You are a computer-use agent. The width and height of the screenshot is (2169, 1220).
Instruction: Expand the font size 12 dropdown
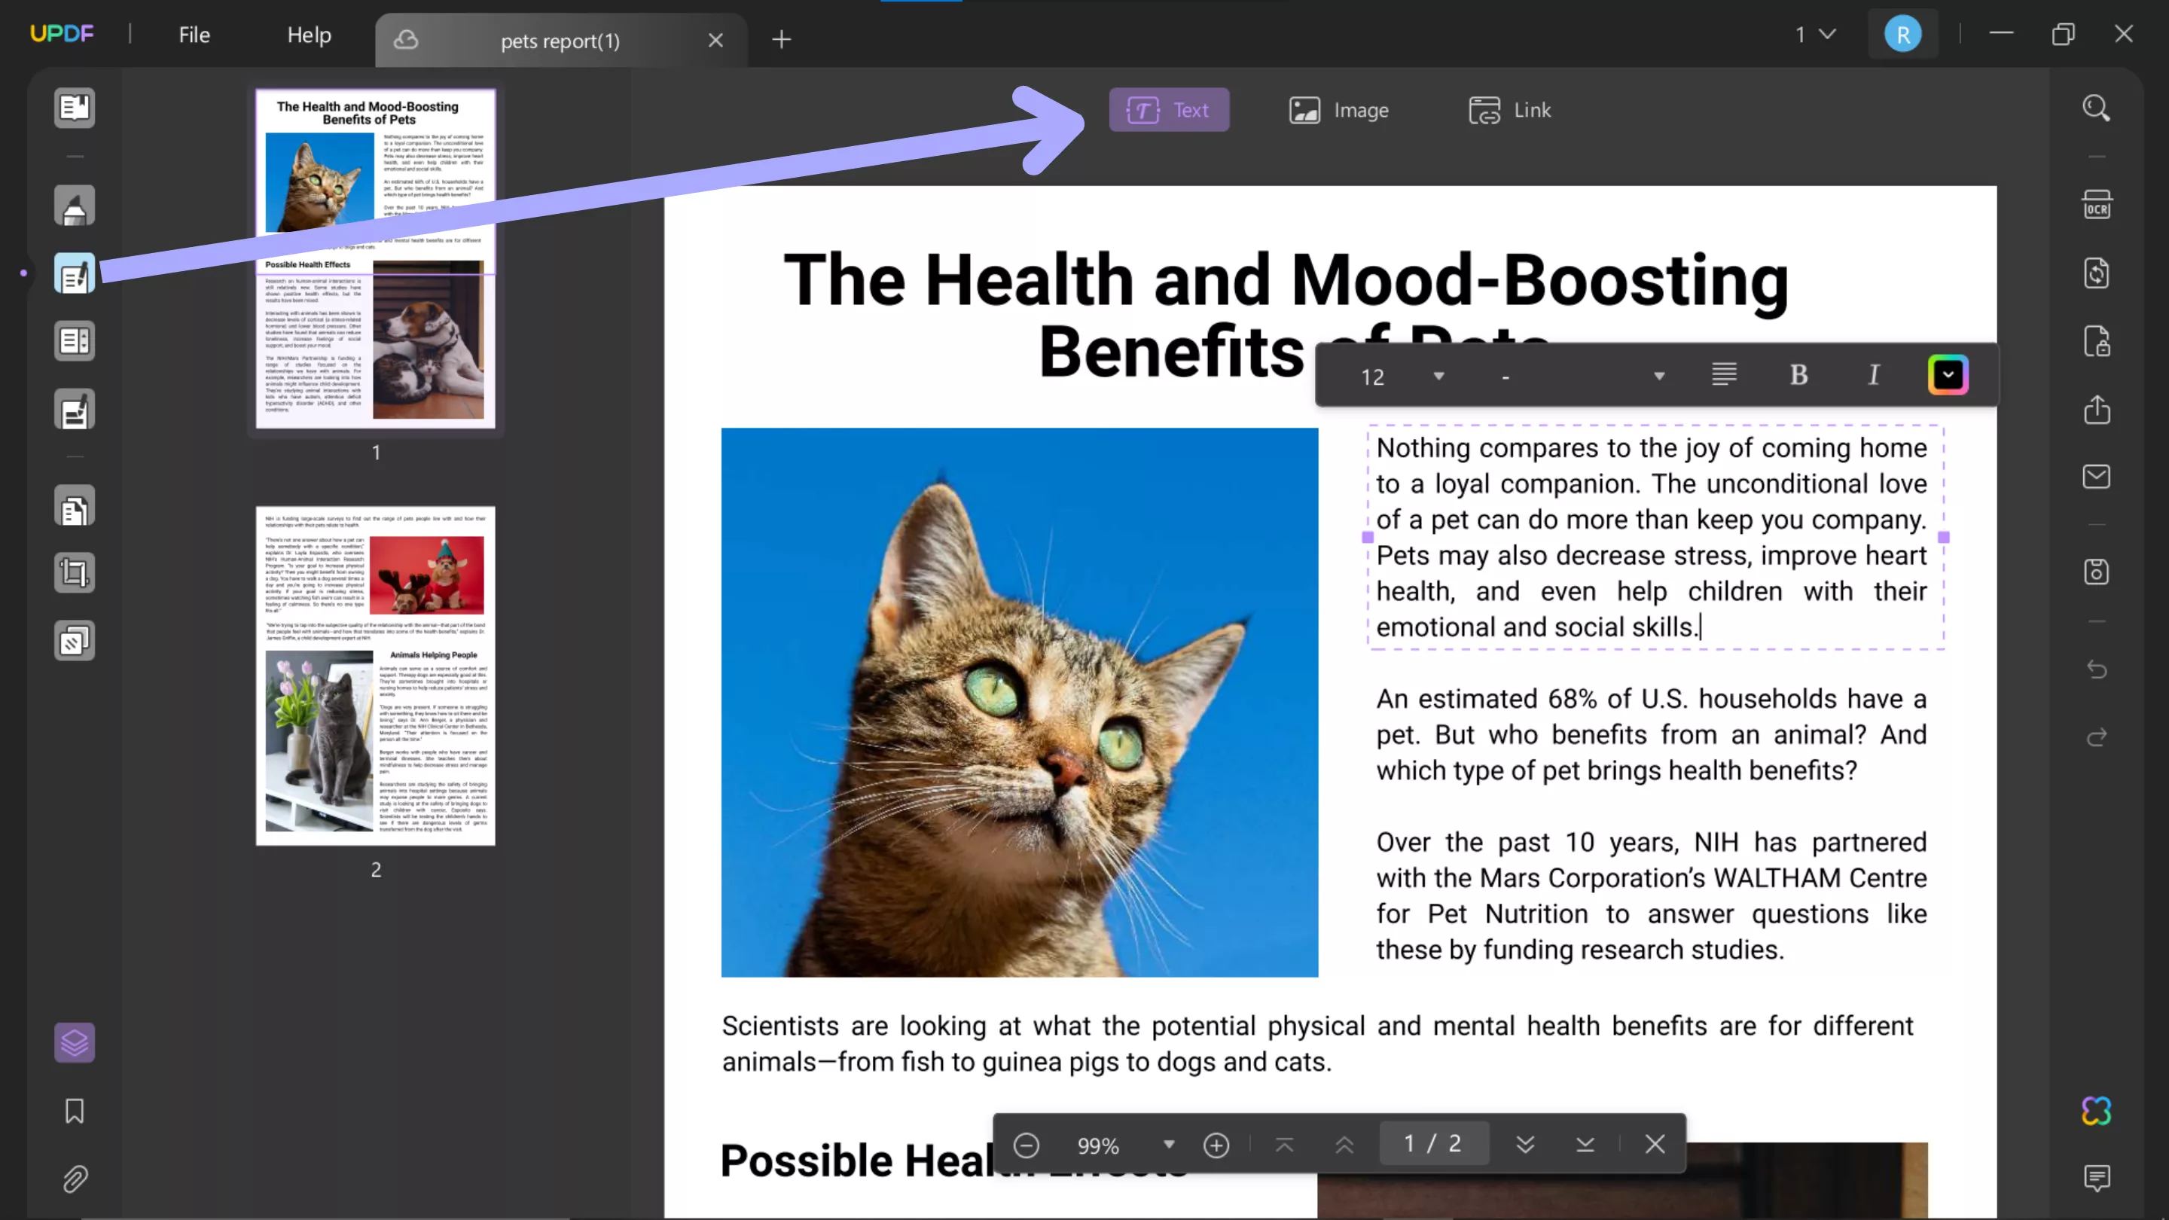pos(1438,377)
